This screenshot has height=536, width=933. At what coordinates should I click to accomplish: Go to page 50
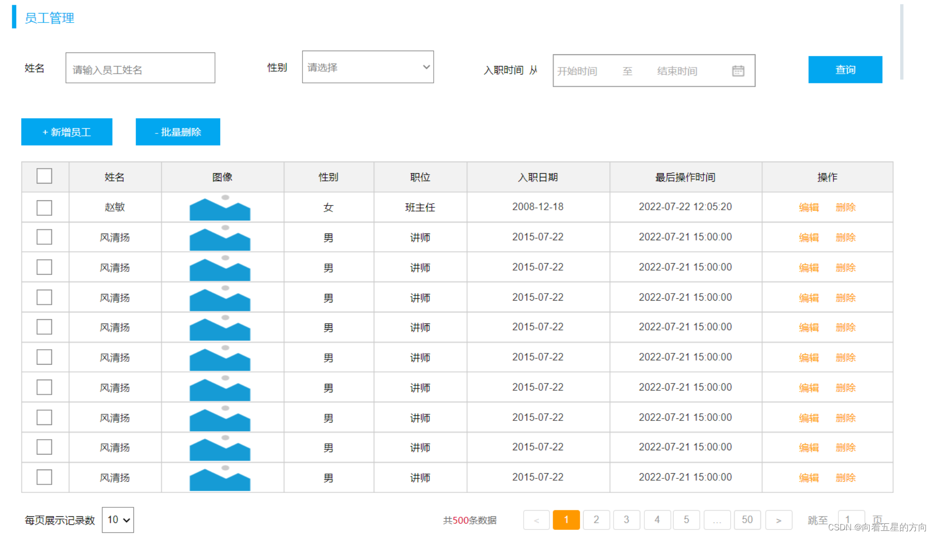(747, 520)
